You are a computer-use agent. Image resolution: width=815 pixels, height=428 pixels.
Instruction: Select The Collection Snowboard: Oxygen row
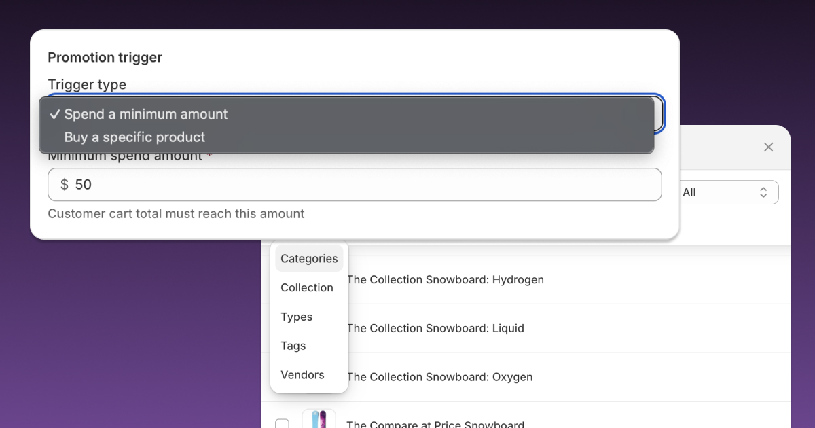(x=439, y=377)
